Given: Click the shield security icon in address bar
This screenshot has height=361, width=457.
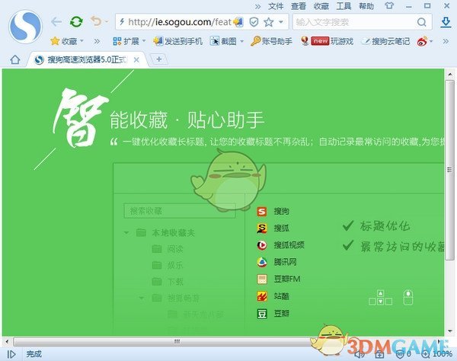Looking at the screenshot, I should point(254,22).
